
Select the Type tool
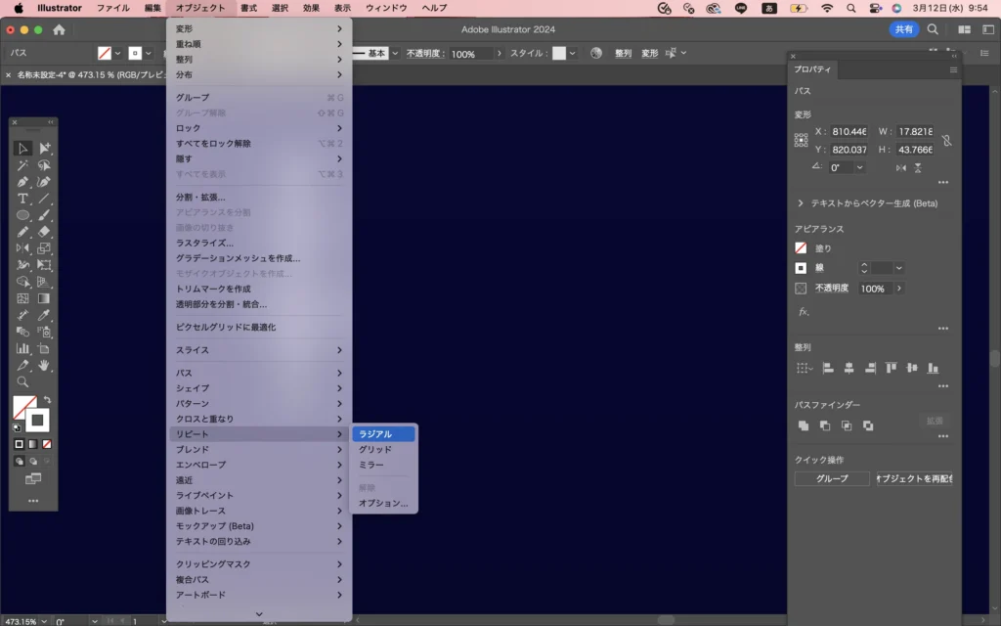coord(22,199)
